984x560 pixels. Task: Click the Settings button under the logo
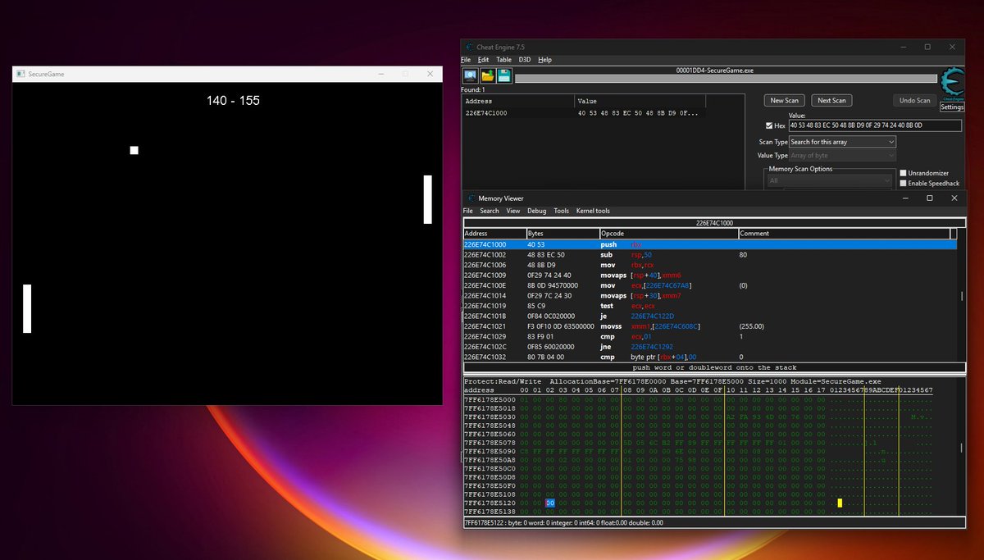[x=952, y=107]
